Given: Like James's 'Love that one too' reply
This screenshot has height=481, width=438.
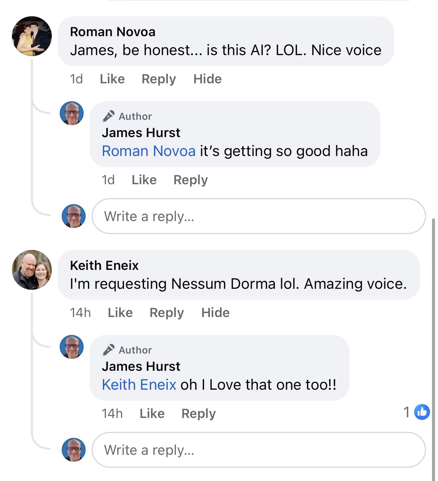Looking at the screenshot, I should (x=152, y=414).
